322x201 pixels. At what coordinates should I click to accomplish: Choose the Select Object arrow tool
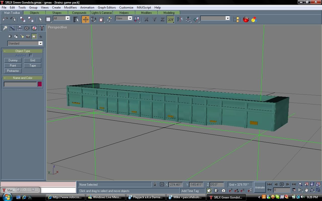(x=40, y=19)
